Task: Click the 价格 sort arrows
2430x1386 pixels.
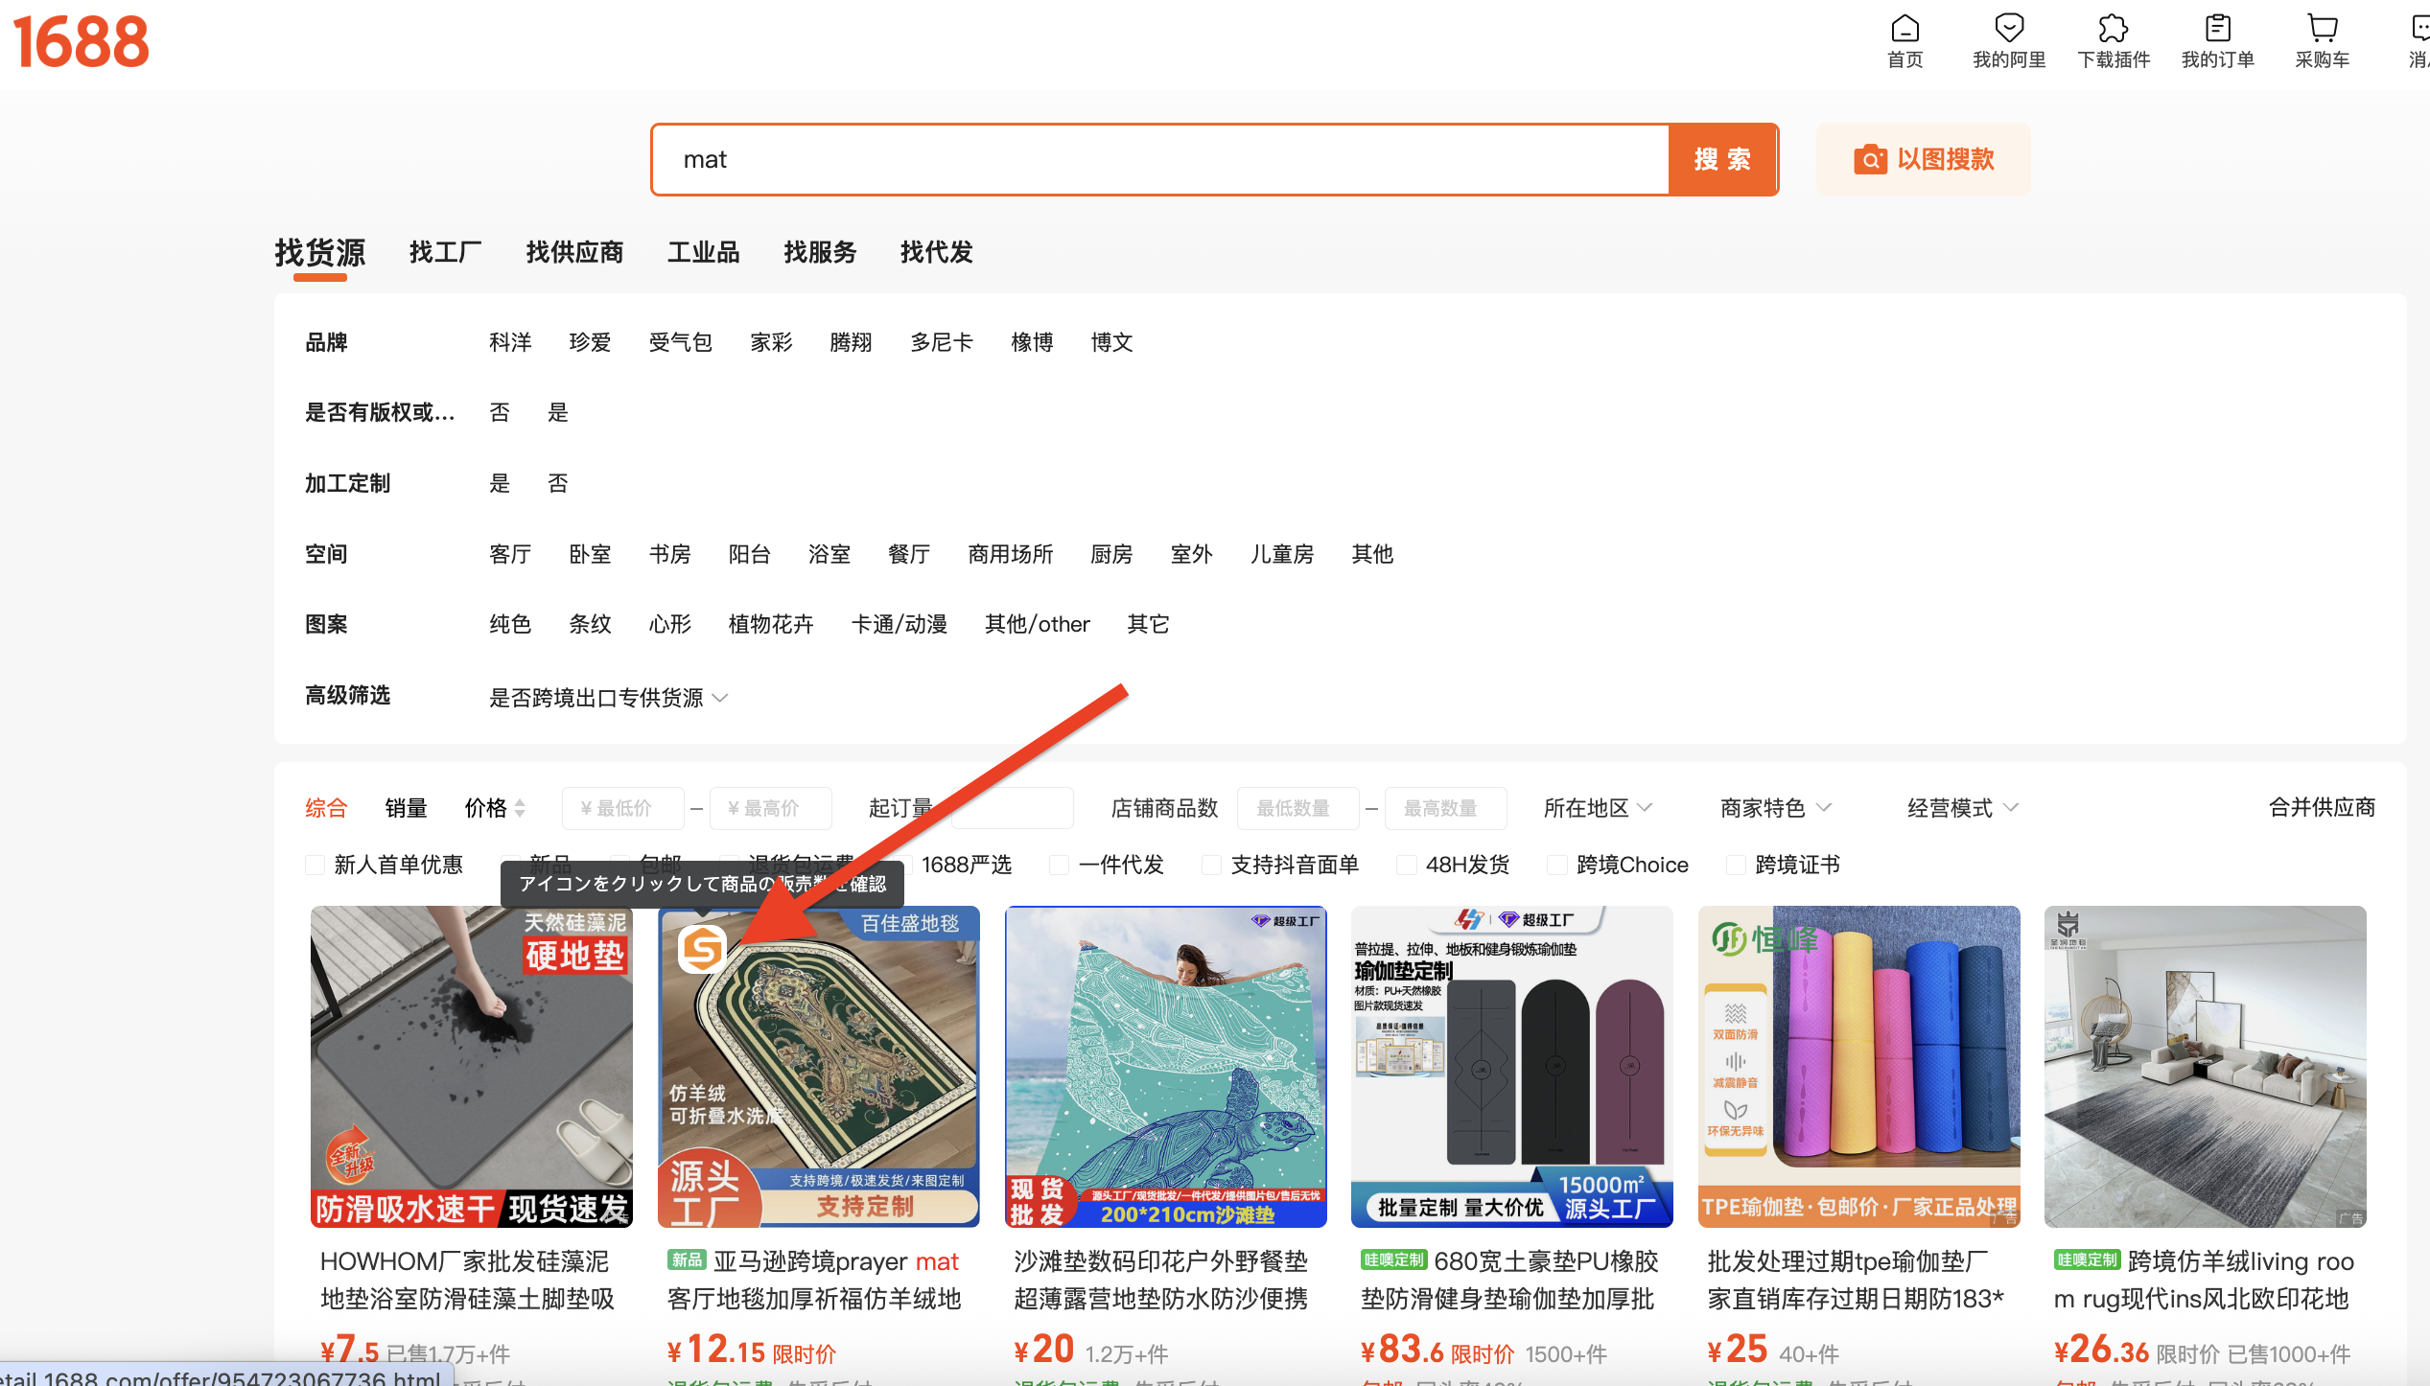Action: tap(520, 808)
